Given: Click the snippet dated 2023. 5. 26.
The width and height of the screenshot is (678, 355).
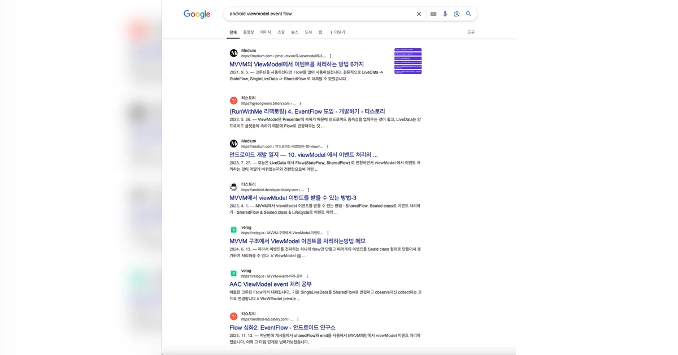Looking at the screenshot, I should (325, 123).
